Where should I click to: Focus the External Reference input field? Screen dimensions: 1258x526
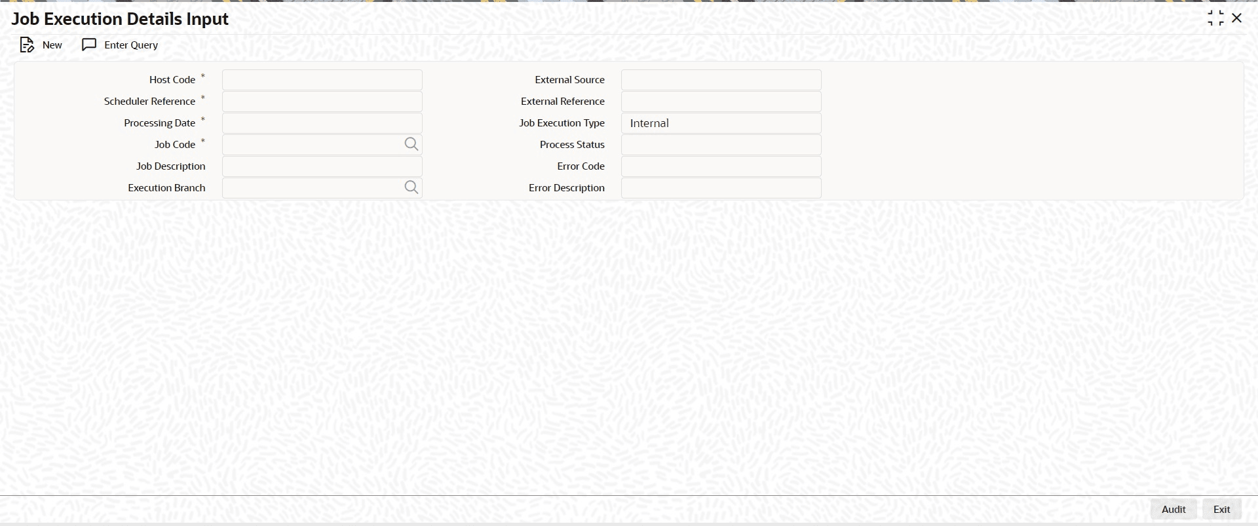pyautogui.click(x=721, y=102)
